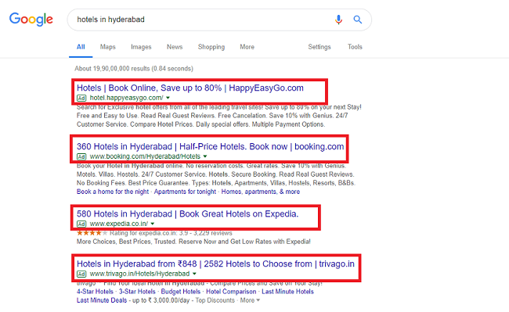Image resolution: width=509 pixels, height=312 pixels.
Task: Open HappyEasyGo.com hotels ad title
Action: [x=190, y=88]
